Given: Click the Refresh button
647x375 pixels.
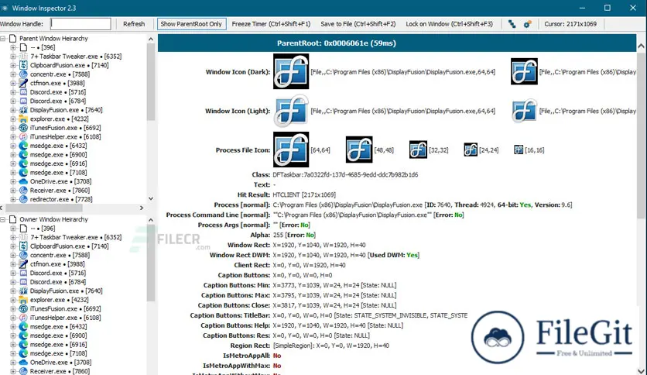Looking at the screenshot, I should (134, 24).
